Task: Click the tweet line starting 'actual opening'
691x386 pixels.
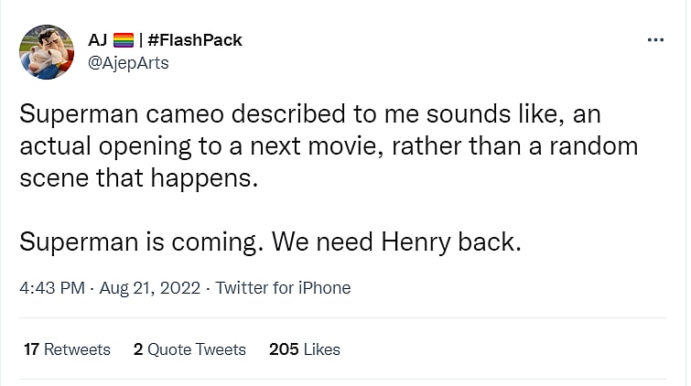Action: click(328, 147)
